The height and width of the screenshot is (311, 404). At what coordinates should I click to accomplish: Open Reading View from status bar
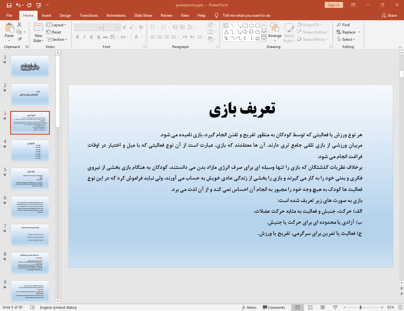pos(323,308)
